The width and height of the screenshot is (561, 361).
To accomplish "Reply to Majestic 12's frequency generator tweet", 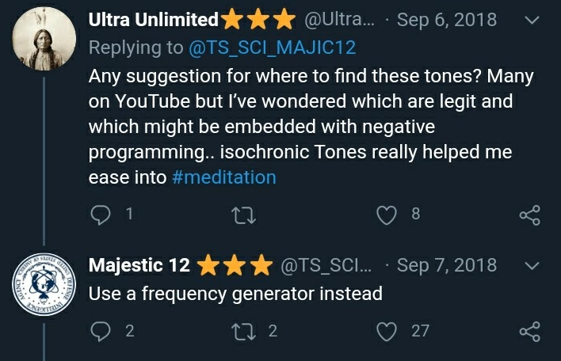I will coord(101,331).
